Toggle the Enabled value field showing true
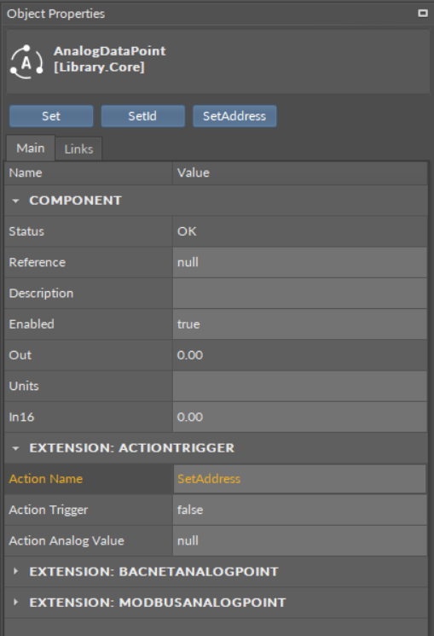The height and width of the screenshot is (636, 434). click(x=300, y=324)
